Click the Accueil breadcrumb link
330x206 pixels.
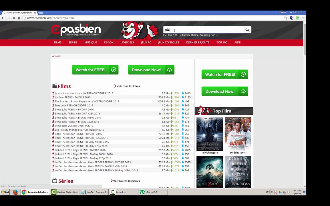click(56, 56)
